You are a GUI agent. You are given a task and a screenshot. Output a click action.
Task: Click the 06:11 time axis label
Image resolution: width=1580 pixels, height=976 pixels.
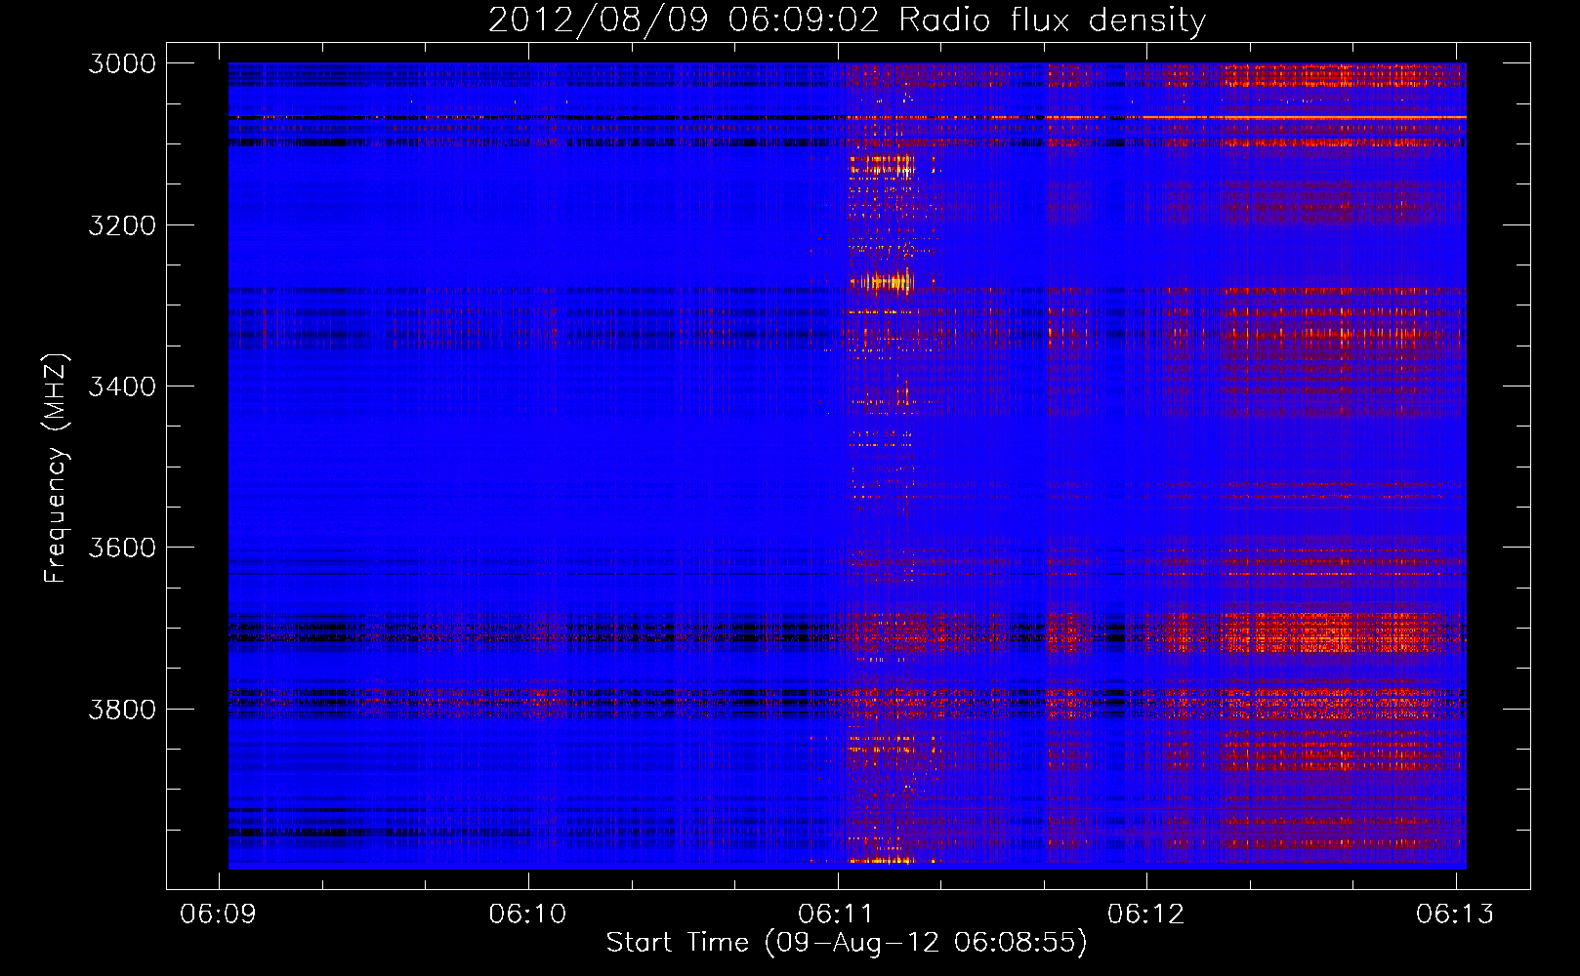coord(837,914)
